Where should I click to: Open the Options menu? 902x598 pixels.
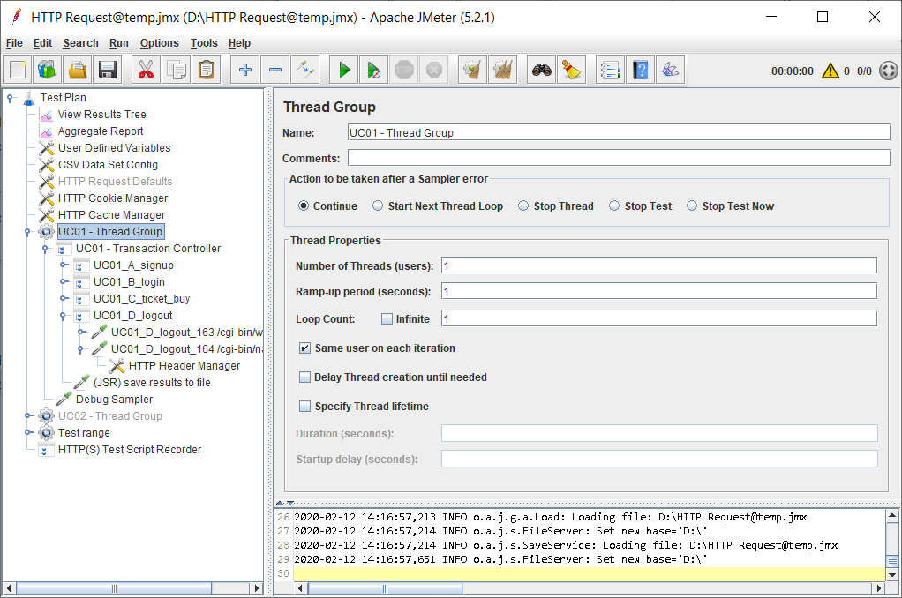point(160,43)
